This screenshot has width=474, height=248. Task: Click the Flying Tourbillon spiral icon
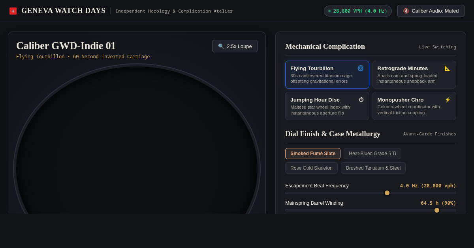pos(361,68)
